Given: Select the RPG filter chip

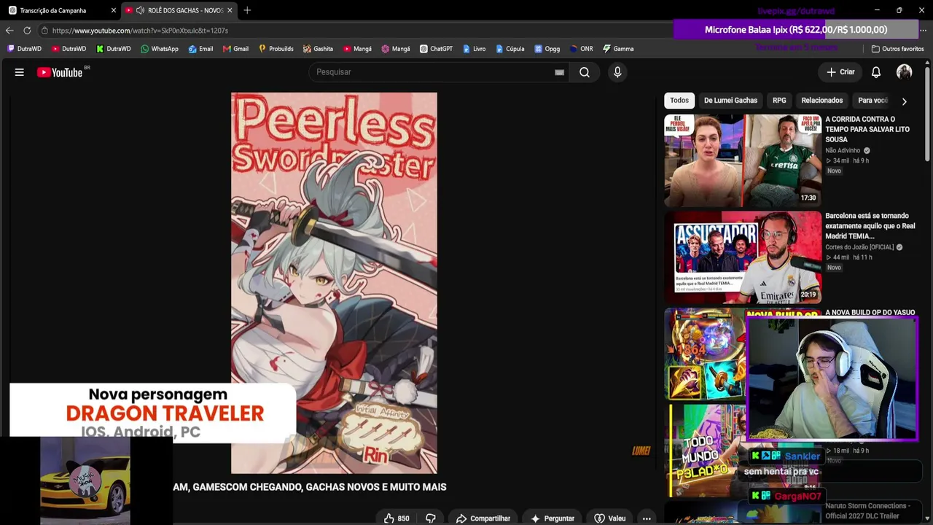Looking at the screenshot, I should 779,101.
